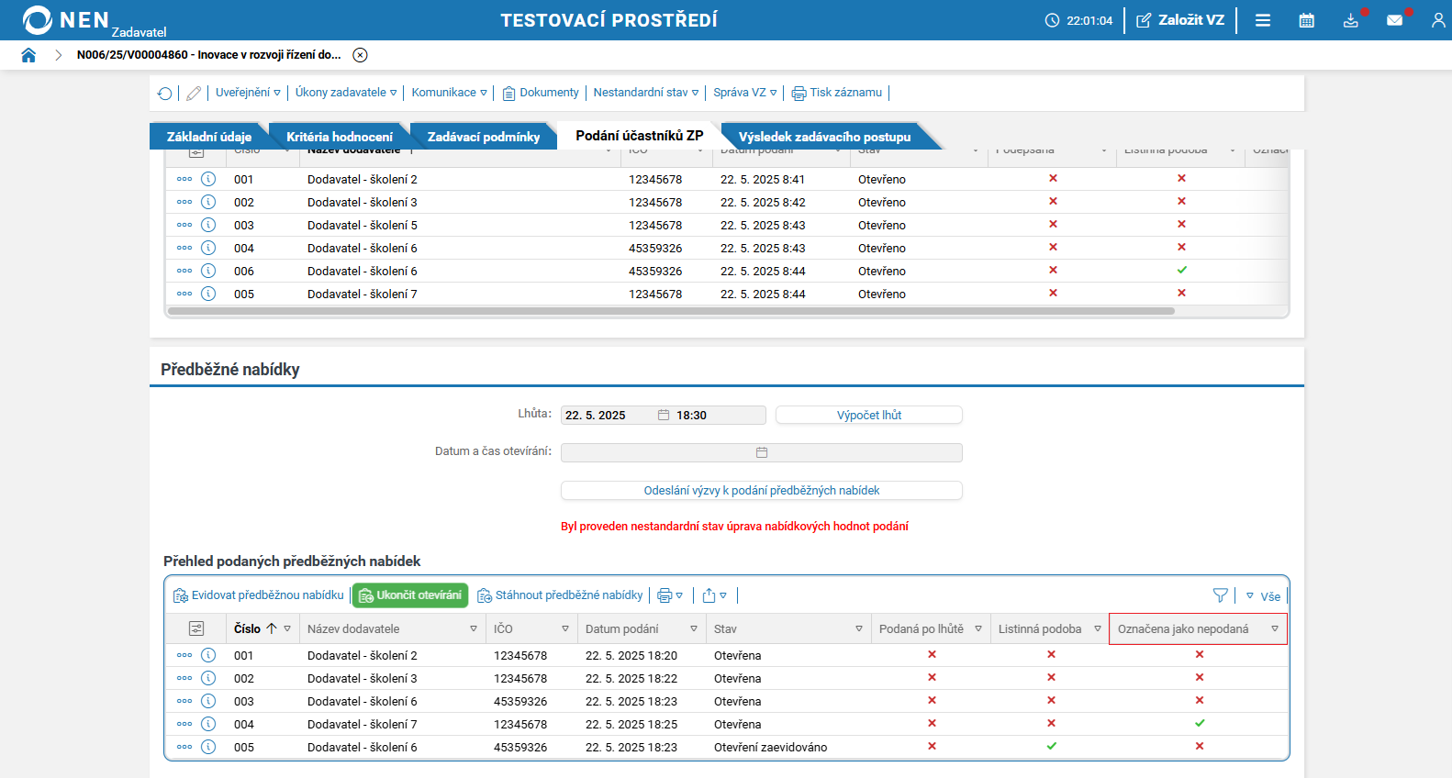Open date picker in Lhůta field
This screenshot has height=778, width=1452.
pos(664,416)
